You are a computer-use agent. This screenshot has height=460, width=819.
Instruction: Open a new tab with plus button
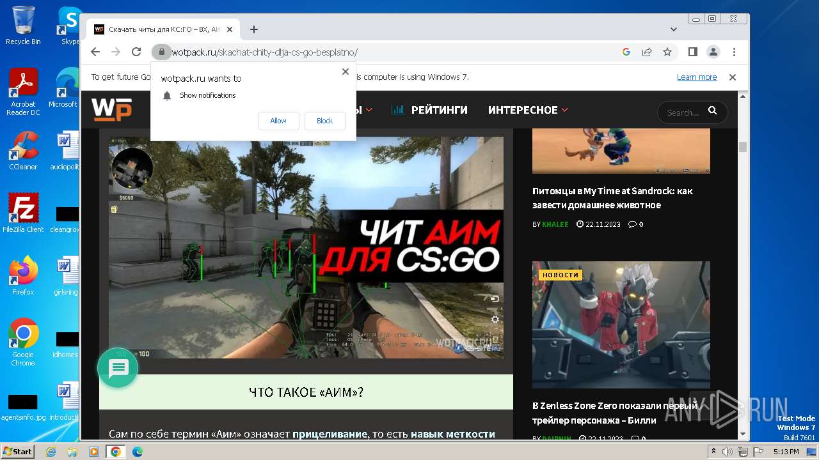254,29
